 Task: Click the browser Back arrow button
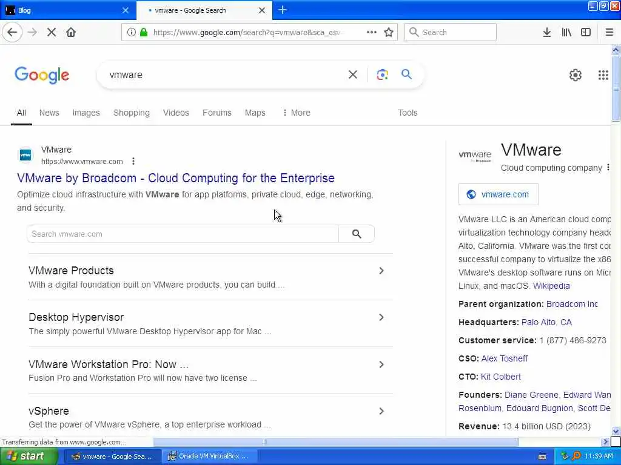[12, 33]
